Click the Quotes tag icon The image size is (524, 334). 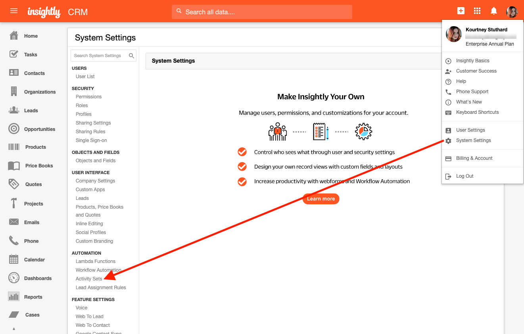14,184
